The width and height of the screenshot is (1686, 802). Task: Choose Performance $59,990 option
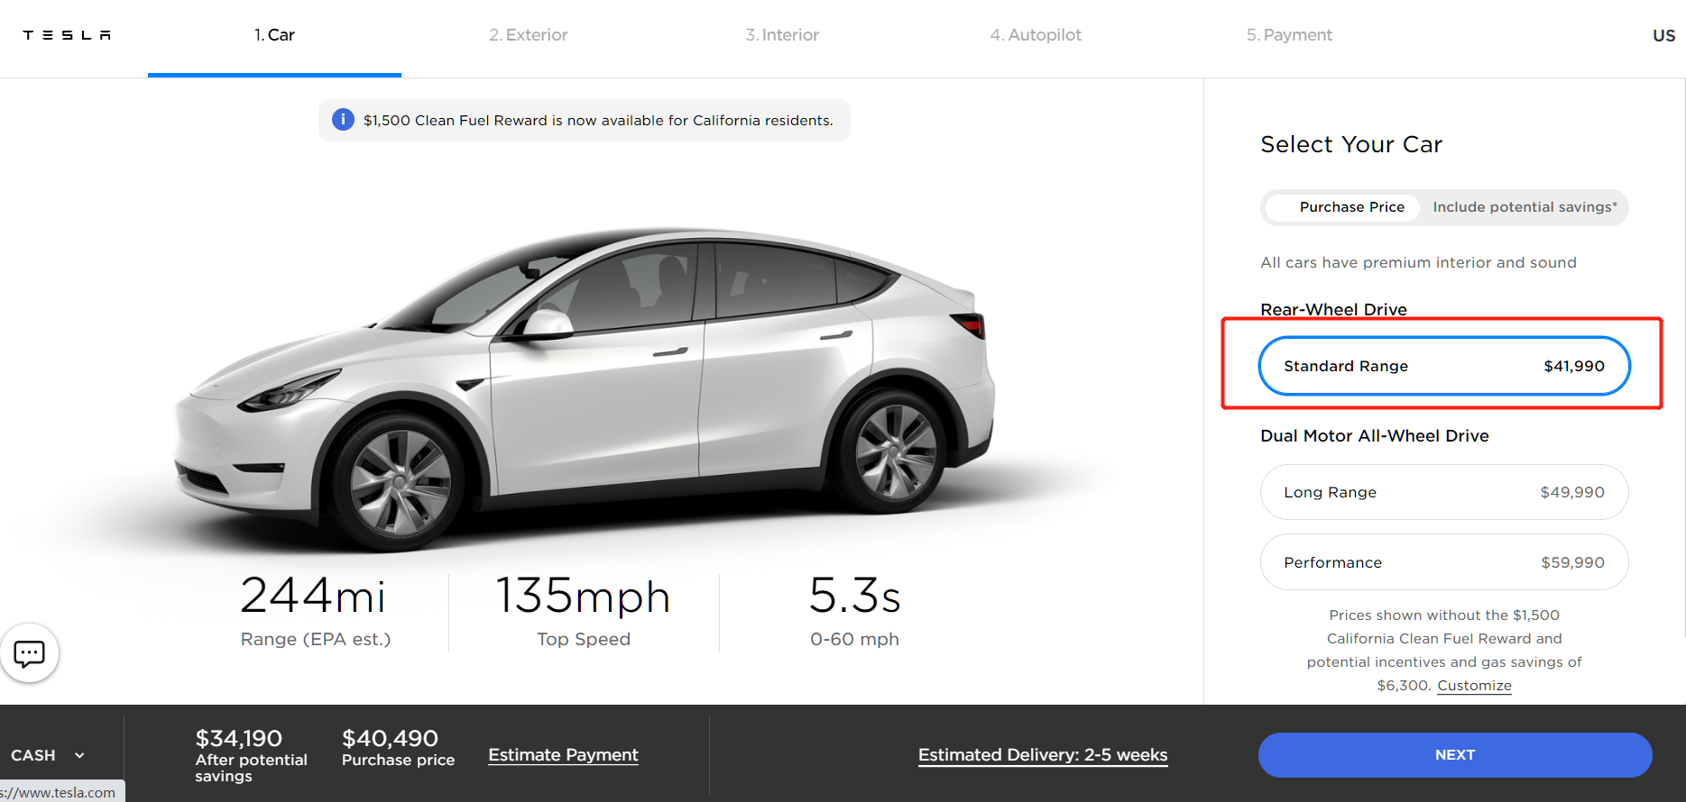[1444, 562]
